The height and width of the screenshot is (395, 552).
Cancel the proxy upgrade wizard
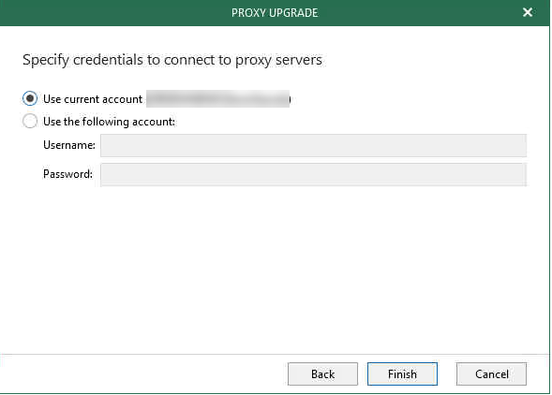pyautogui.click(x=491, y=373)
